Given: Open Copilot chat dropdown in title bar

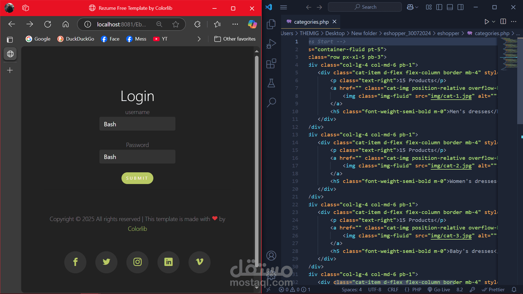Looking at the screenshot, I should pos(417,7).
